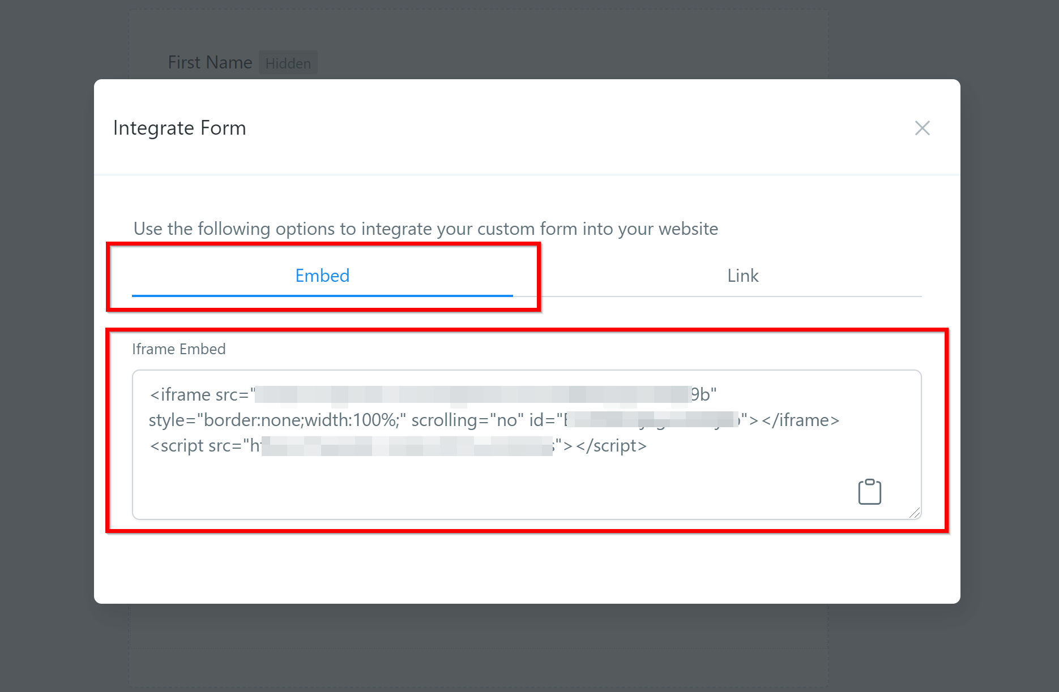Click the 9b ending of iframe URL
This screenshot has width=1059, height=692.
coord(701,394)
